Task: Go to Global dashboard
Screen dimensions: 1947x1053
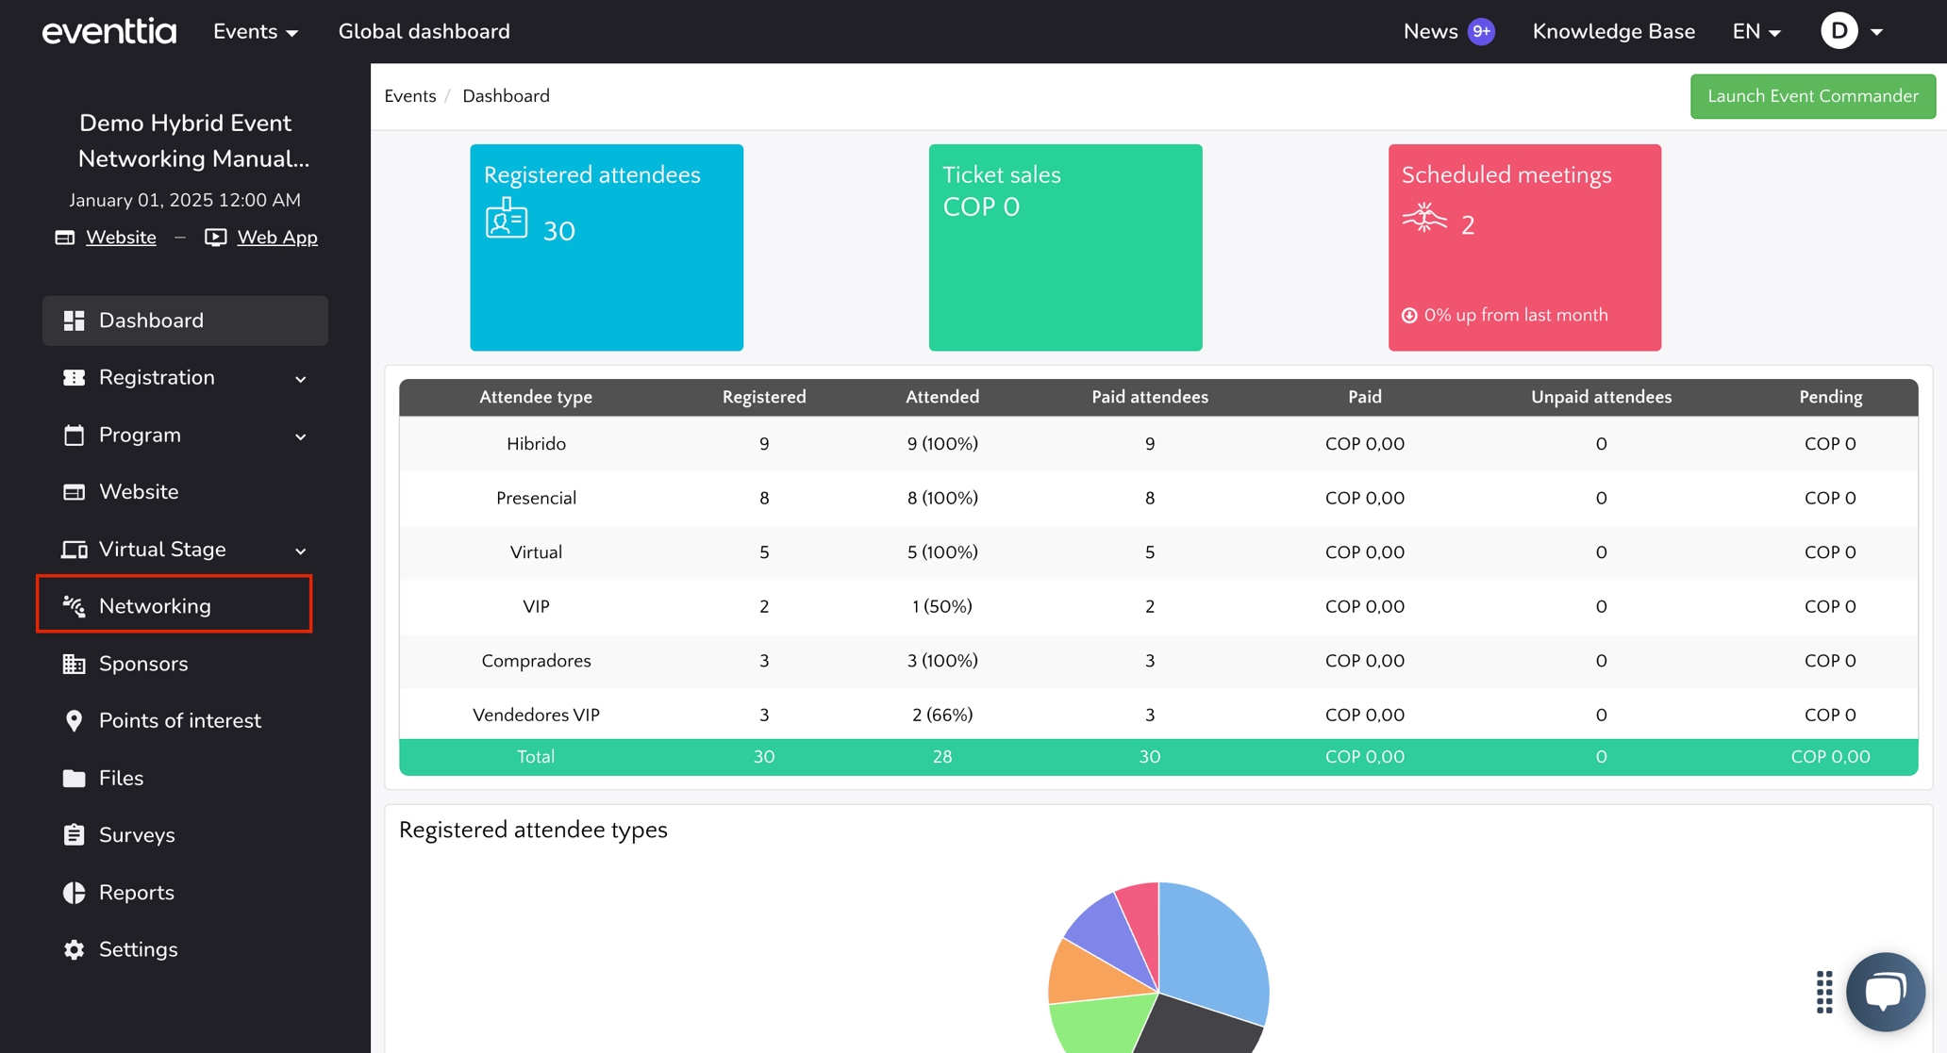Action: tap(424, 32)
